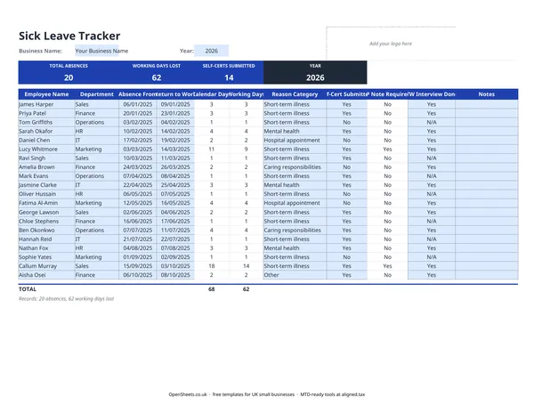Select Sarah Okafor's Mental health reason cell
The width and height of the screenshot is (534, 413).
(295, 131)
